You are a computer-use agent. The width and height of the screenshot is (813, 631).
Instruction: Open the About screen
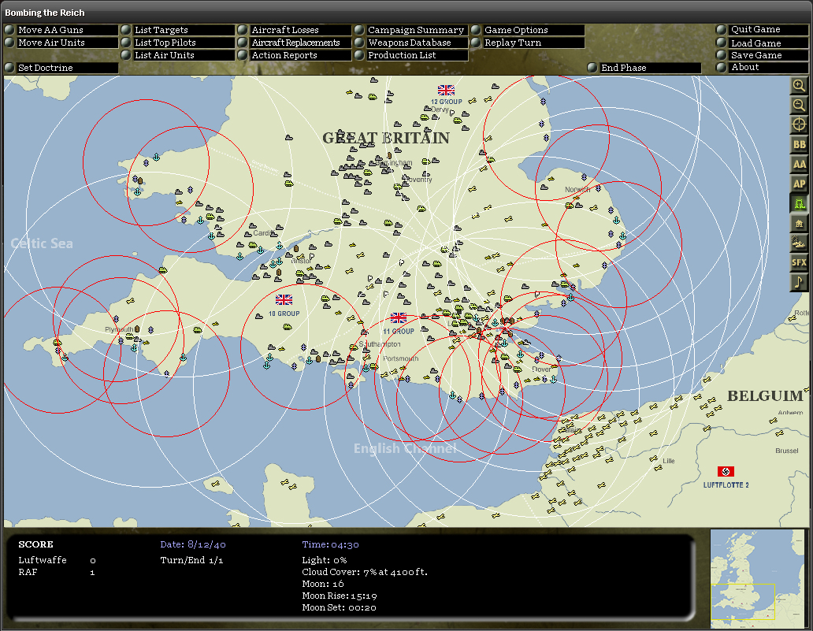coord(763,68)
